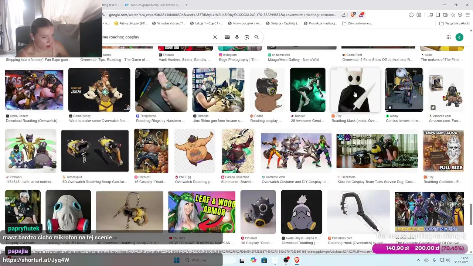Click the Google magnifier search icon
The height and width of the screenshot is (266, 473).
[x=256, y=37]
